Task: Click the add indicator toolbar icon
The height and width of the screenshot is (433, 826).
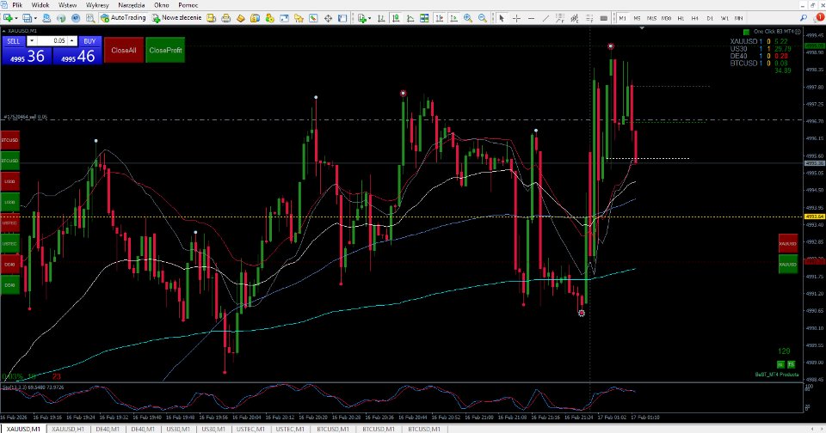Action: [x=362, y=18]
